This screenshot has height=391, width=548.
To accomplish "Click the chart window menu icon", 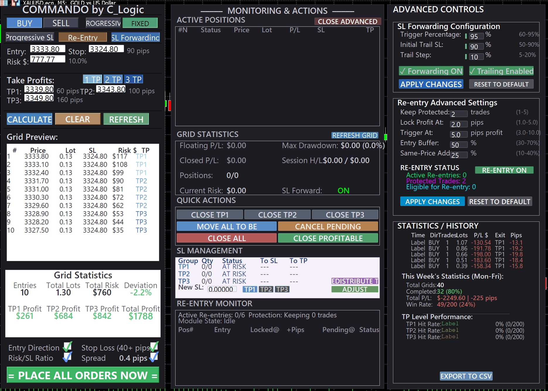I will (4, 3).
